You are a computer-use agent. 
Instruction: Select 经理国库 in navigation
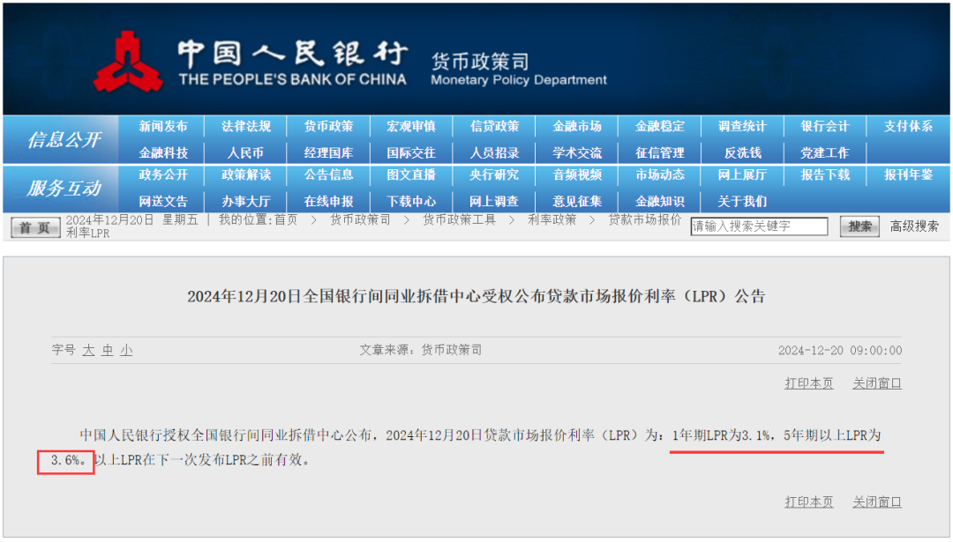click(328, 153)
